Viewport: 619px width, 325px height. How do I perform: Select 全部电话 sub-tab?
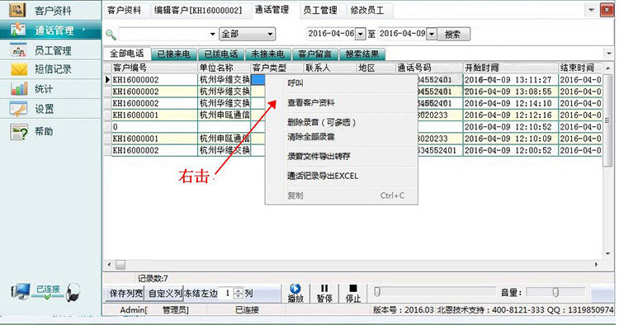(x=127, y=54)
